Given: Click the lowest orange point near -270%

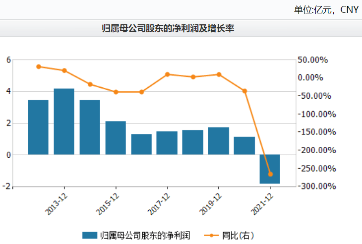Looking at the screenshot, I should pos(270,174).
